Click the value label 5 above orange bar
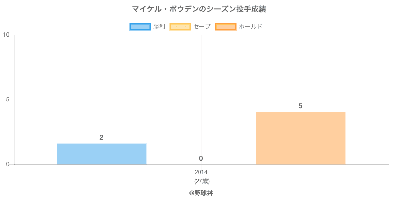 [x=300, y=106]
